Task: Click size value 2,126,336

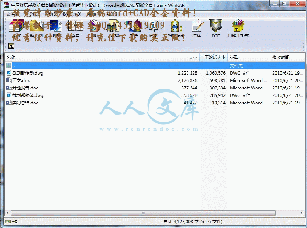Action: [187, 81]
